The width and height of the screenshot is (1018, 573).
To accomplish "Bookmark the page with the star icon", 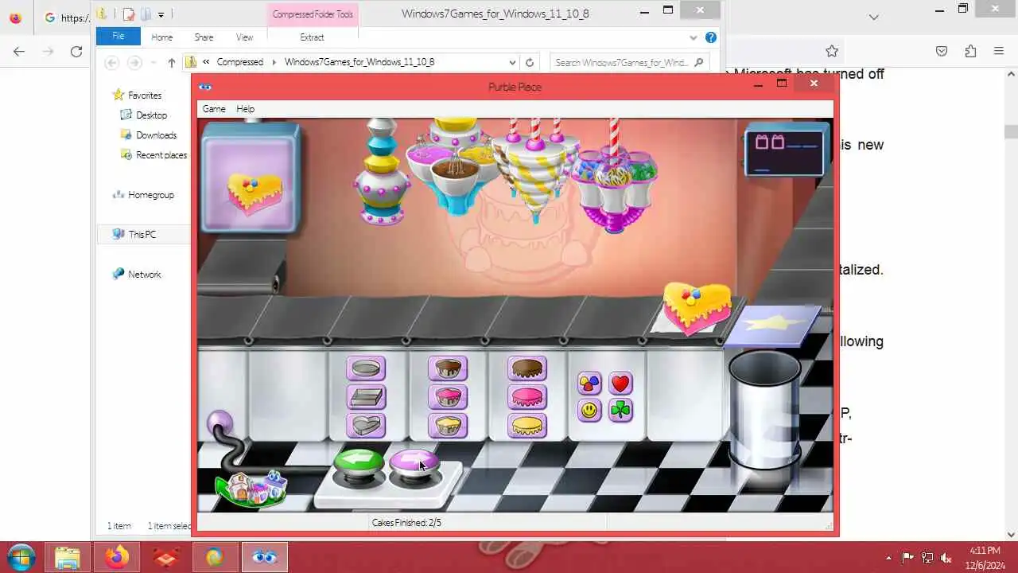I will (x=832, y=51).
